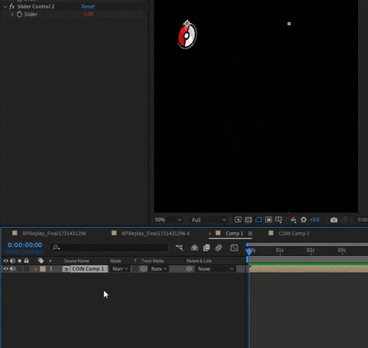Click the label tag column header icon

[x=41, y=261]
